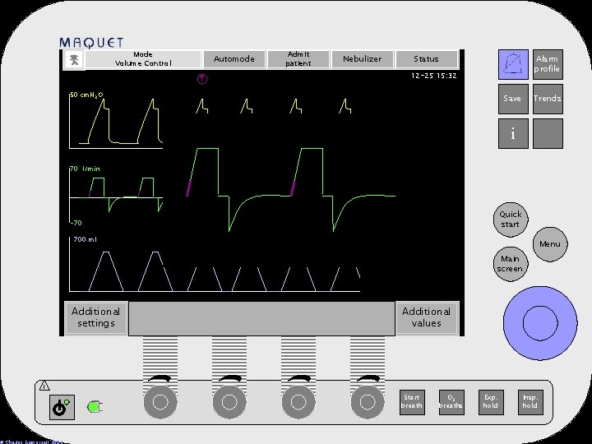Click the alarm silence bell icon
Viewport: 592px width, 444px height.
513,65
